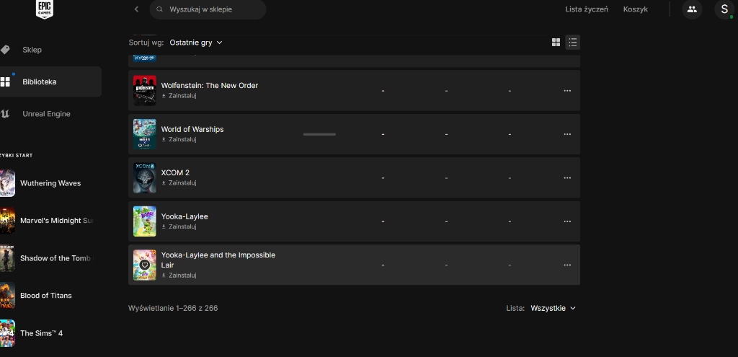Click the Epic Games logo
Image resolution: width=738 pixels, height=357 pixels.
(45, 9)
